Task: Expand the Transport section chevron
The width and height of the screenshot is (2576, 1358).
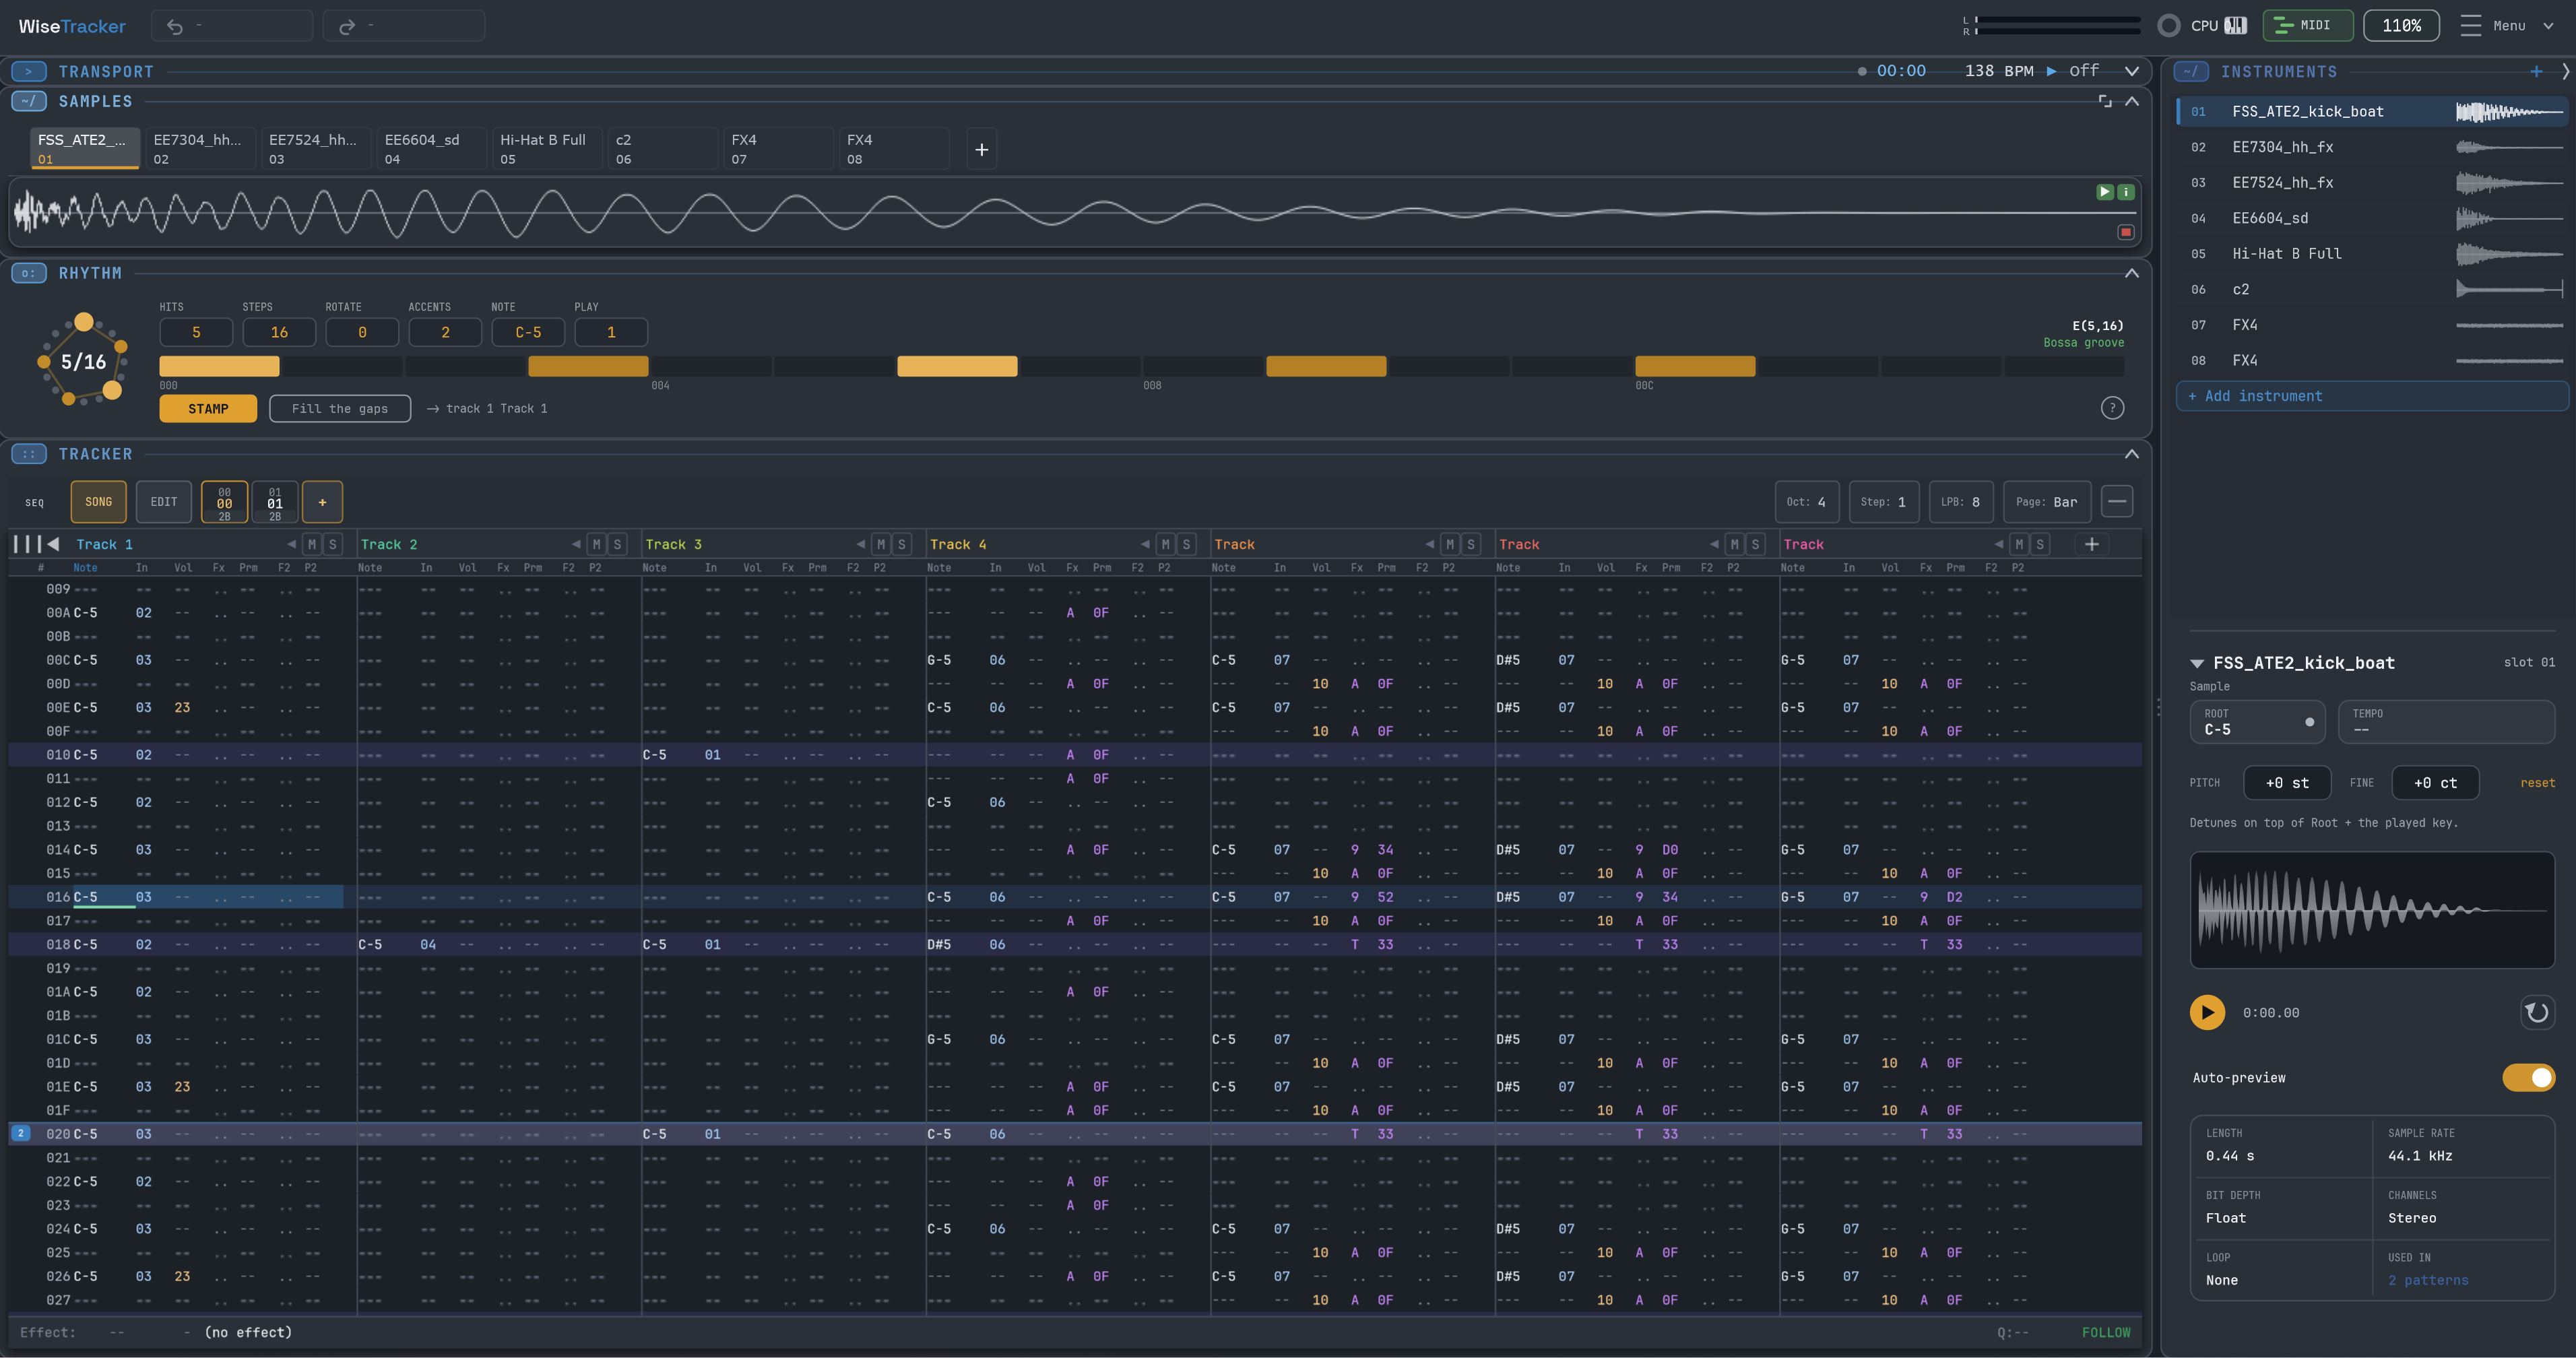Action: pyautogui.click(x=2132, y=72)
